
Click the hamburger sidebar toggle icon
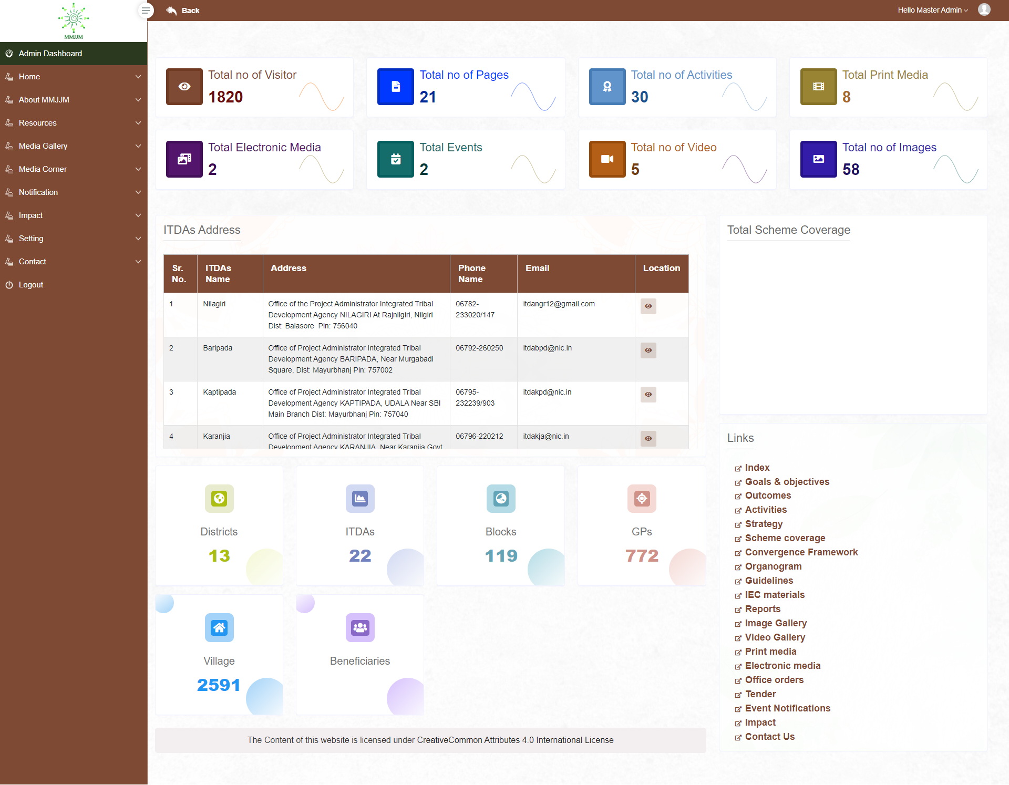click(146, 11)
